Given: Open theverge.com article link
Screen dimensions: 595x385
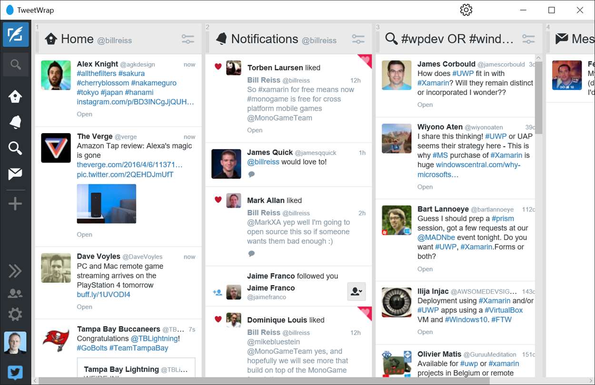Looking at the screenshot, I should (129, 165).
